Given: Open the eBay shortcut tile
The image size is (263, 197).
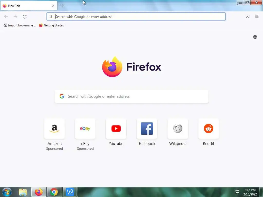Looking at the screenshot, I should (x=85, y=129).
